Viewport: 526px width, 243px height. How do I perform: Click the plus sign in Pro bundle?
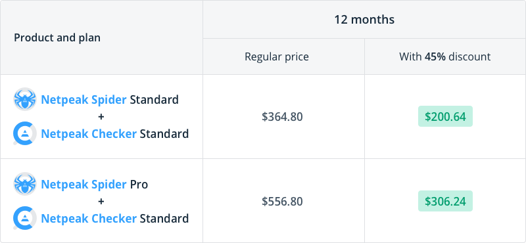tap(101, 201)
